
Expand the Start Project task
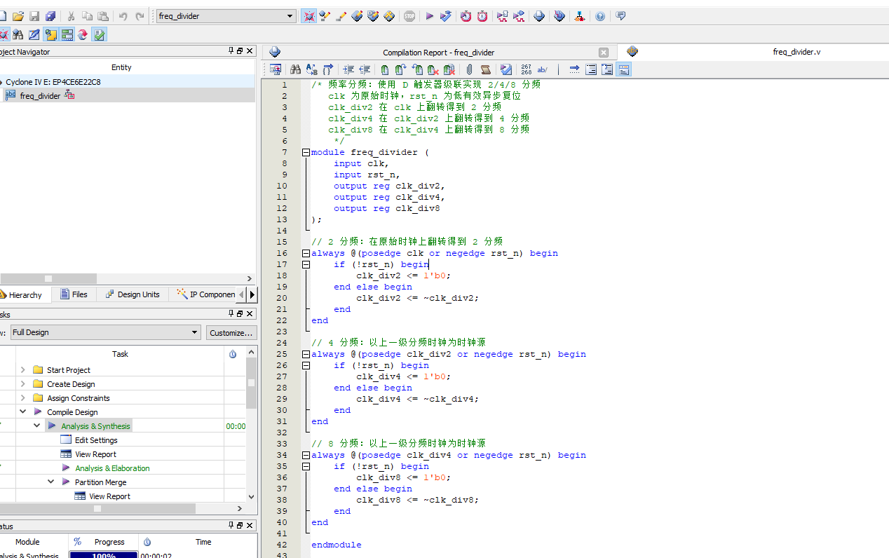point(22,370)
